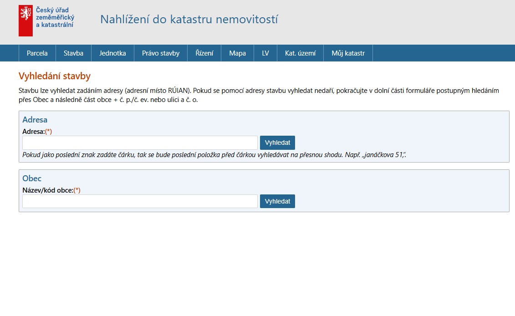The height and width of the screenshot is (316, 515).
Task: Focus the Název/kód obce input field
Action: [x=140, y=201]
